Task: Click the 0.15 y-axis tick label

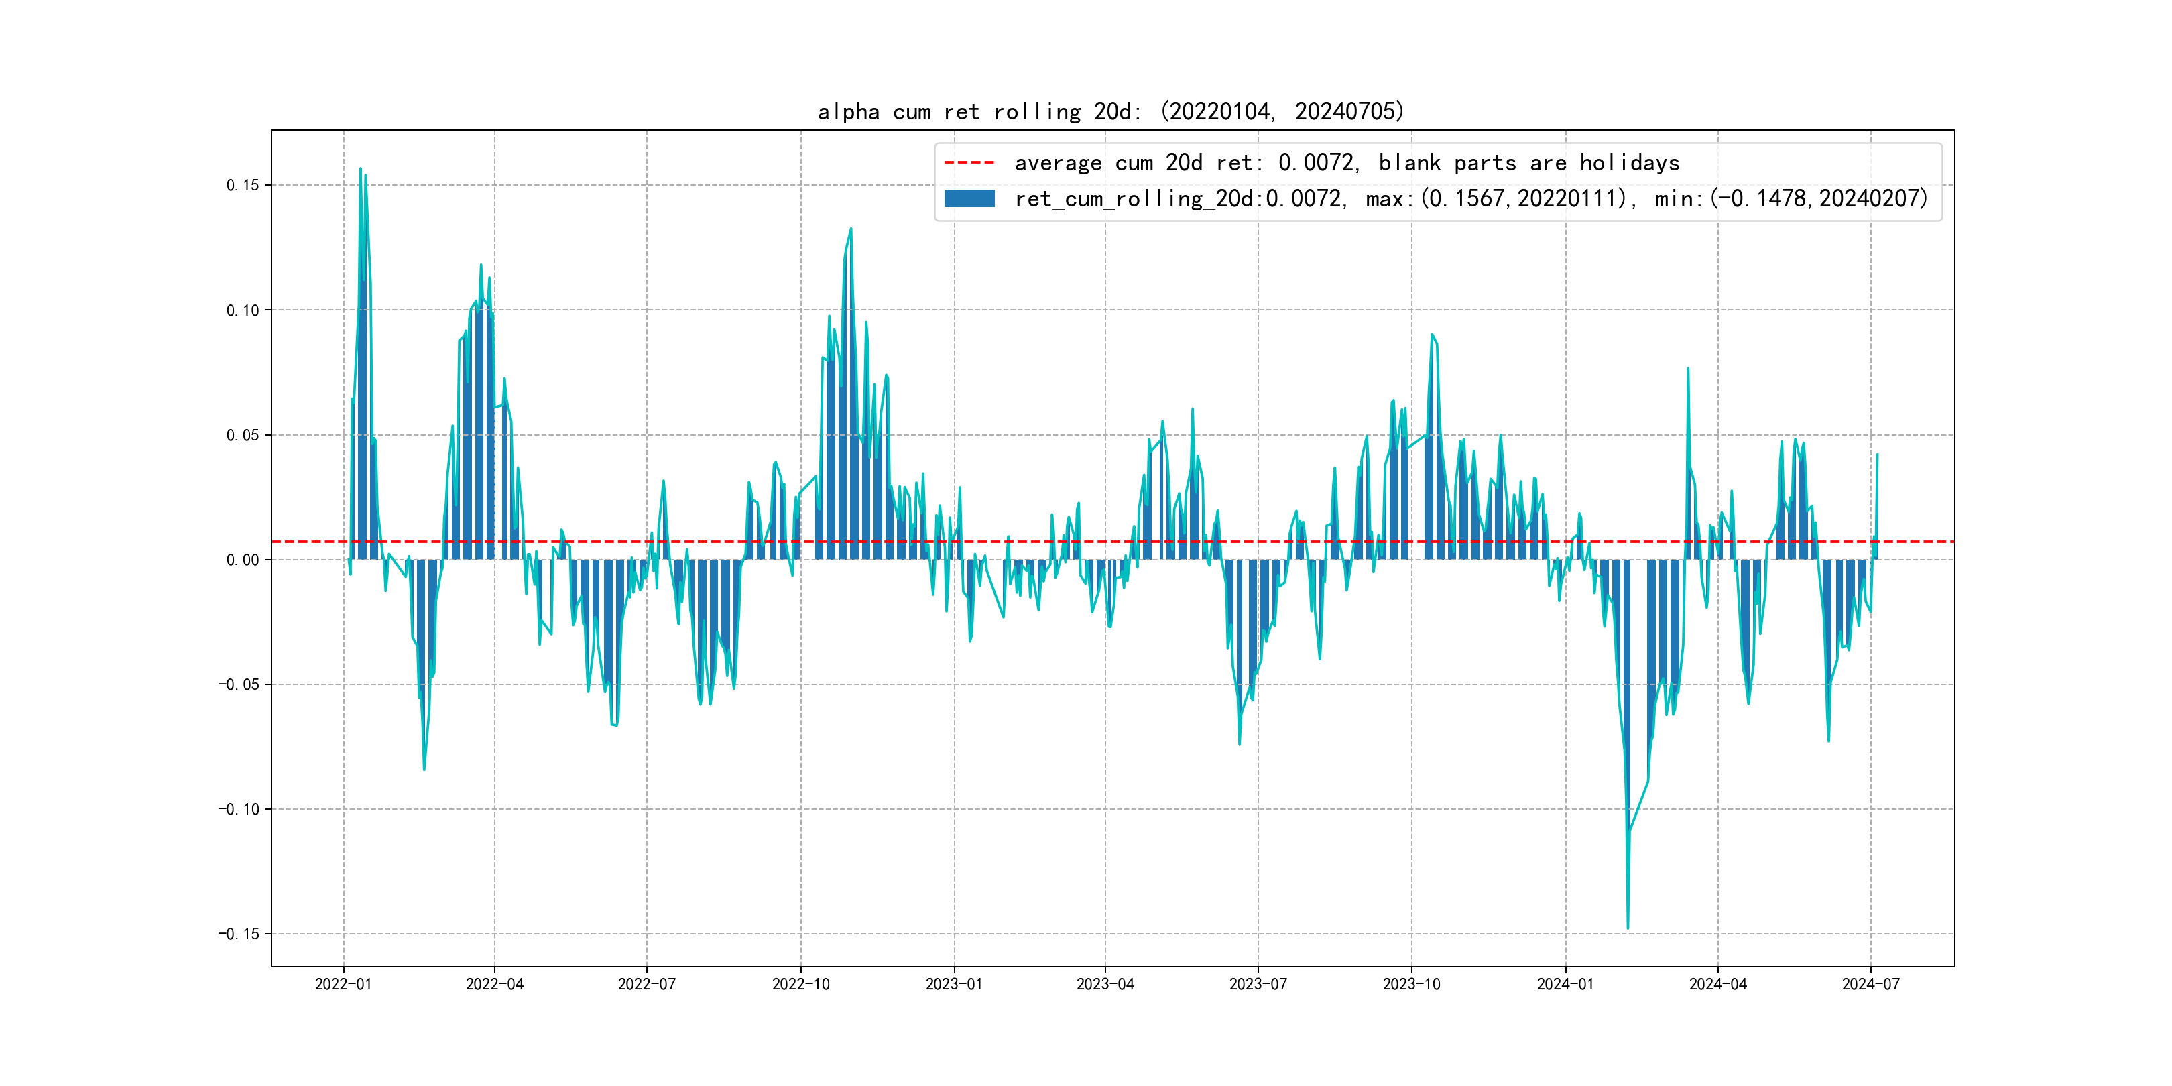Action: tap(243, 186)
